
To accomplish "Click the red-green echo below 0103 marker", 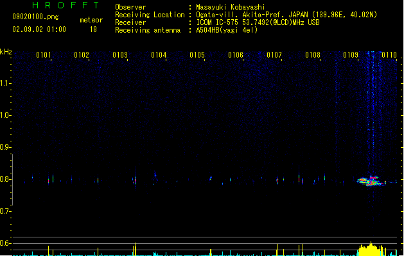I will [x=135, y=180].
